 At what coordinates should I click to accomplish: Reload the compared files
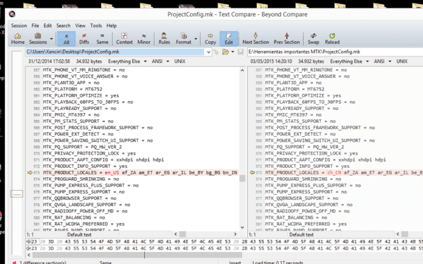click(332, 39)
